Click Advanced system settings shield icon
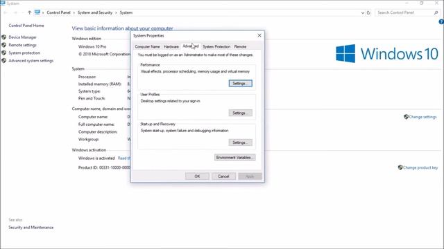The image size is (444, 249). point(4,60)
